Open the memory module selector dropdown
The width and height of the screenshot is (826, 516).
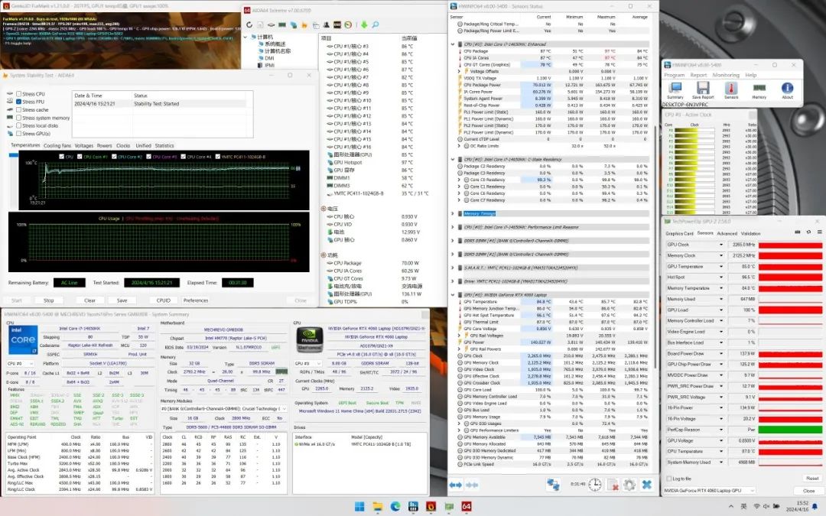pos(224,408)
